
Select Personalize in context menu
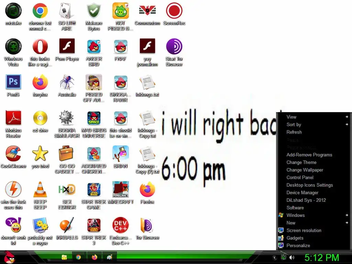coord(313,245)
